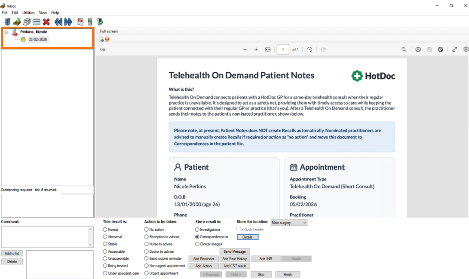Select the Abnormal result radio button
Screen dimensions: 469x279
point(105,237)
